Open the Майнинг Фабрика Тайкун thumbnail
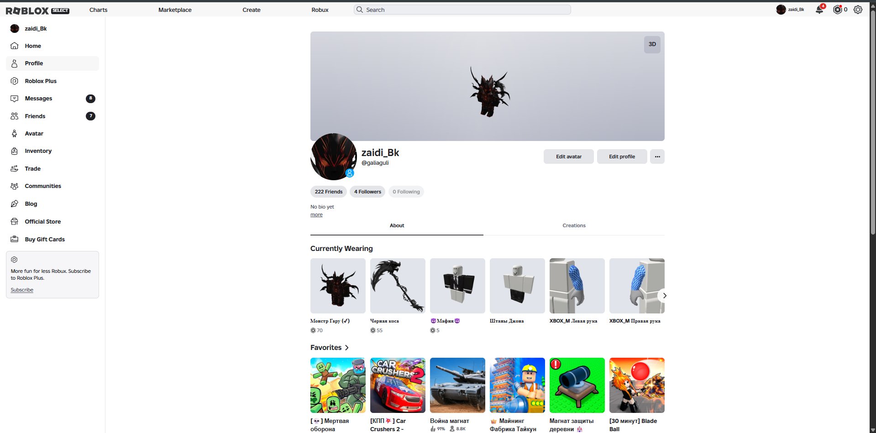This screenshot has width=876, height=433. [x=517, y=385]
